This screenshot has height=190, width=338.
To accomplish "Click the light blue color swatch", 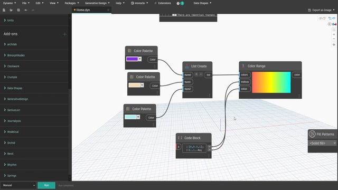I will coord(130,117).
